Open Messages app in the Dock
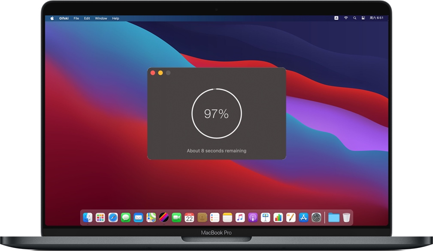Screen dimensions: 433x251 click(125, 218)
